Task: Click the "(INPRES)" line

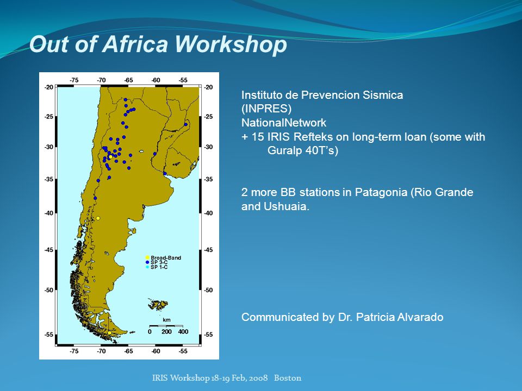Action: [x=266, y=109]
